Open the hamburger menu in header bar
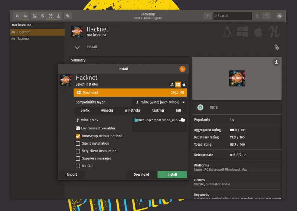The height and width of the screenshot is (211, 297). (x=267, y=16)
